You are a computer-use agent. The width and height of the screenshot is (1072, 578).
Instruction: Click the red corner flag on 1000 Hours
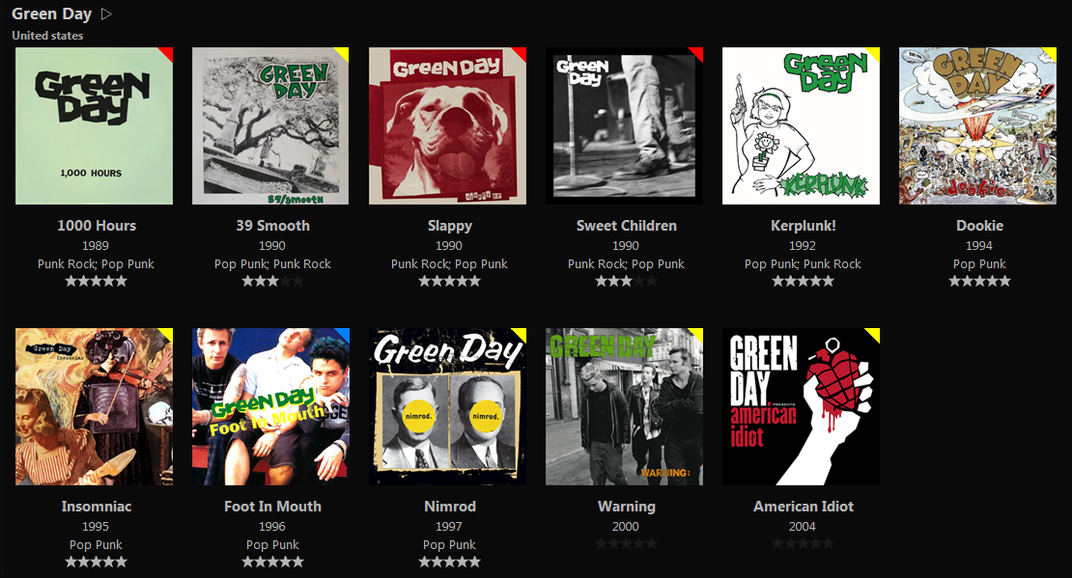pyautogui.click(x=167, y=53)
